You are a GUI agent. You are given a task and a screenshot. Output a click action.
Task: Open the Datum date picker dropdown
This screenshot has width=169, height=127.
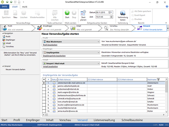tap(112, 12)
